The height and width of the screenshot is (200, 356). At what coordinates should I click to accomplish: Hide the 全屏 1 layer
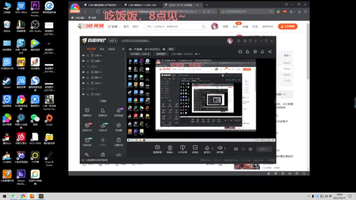coord(83,61)
